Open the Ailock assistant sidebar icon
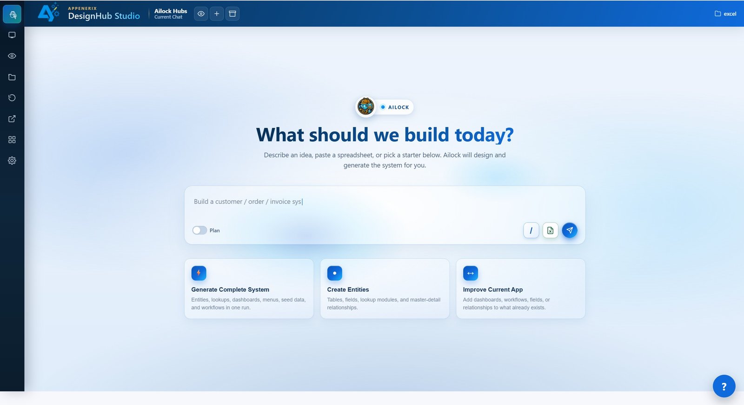The width and height of the screenshot is (744, 405). click(x=12, y=14)
